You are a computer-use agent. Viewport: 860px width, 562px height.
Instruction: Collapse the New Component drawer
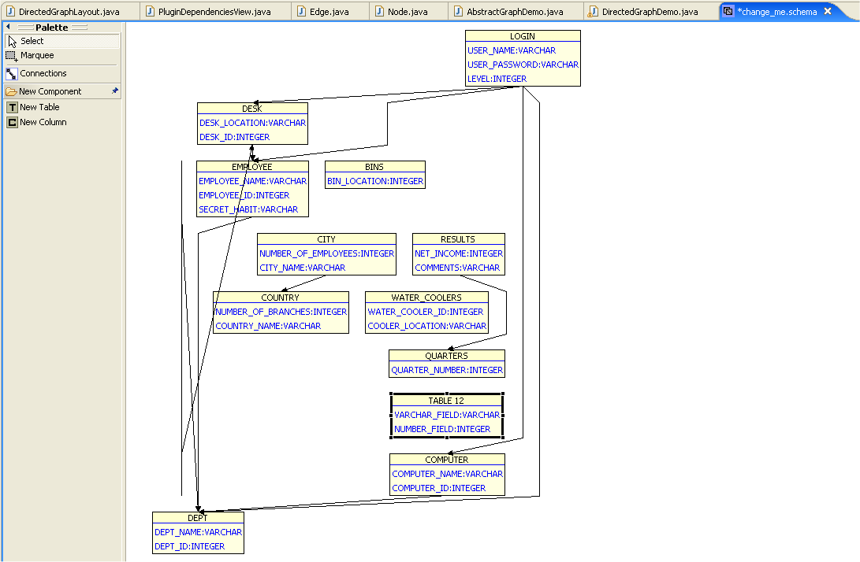coord(50,91)
